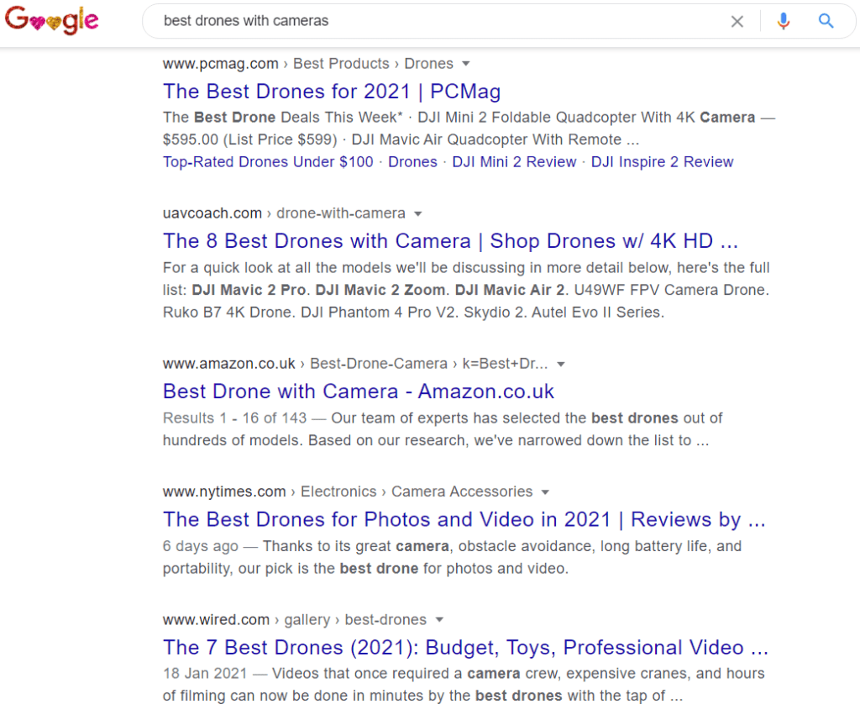Click the 'Results 1 - 16 of 143' snippet text
This screenshot has width=860, height=704.
point(235,418)
